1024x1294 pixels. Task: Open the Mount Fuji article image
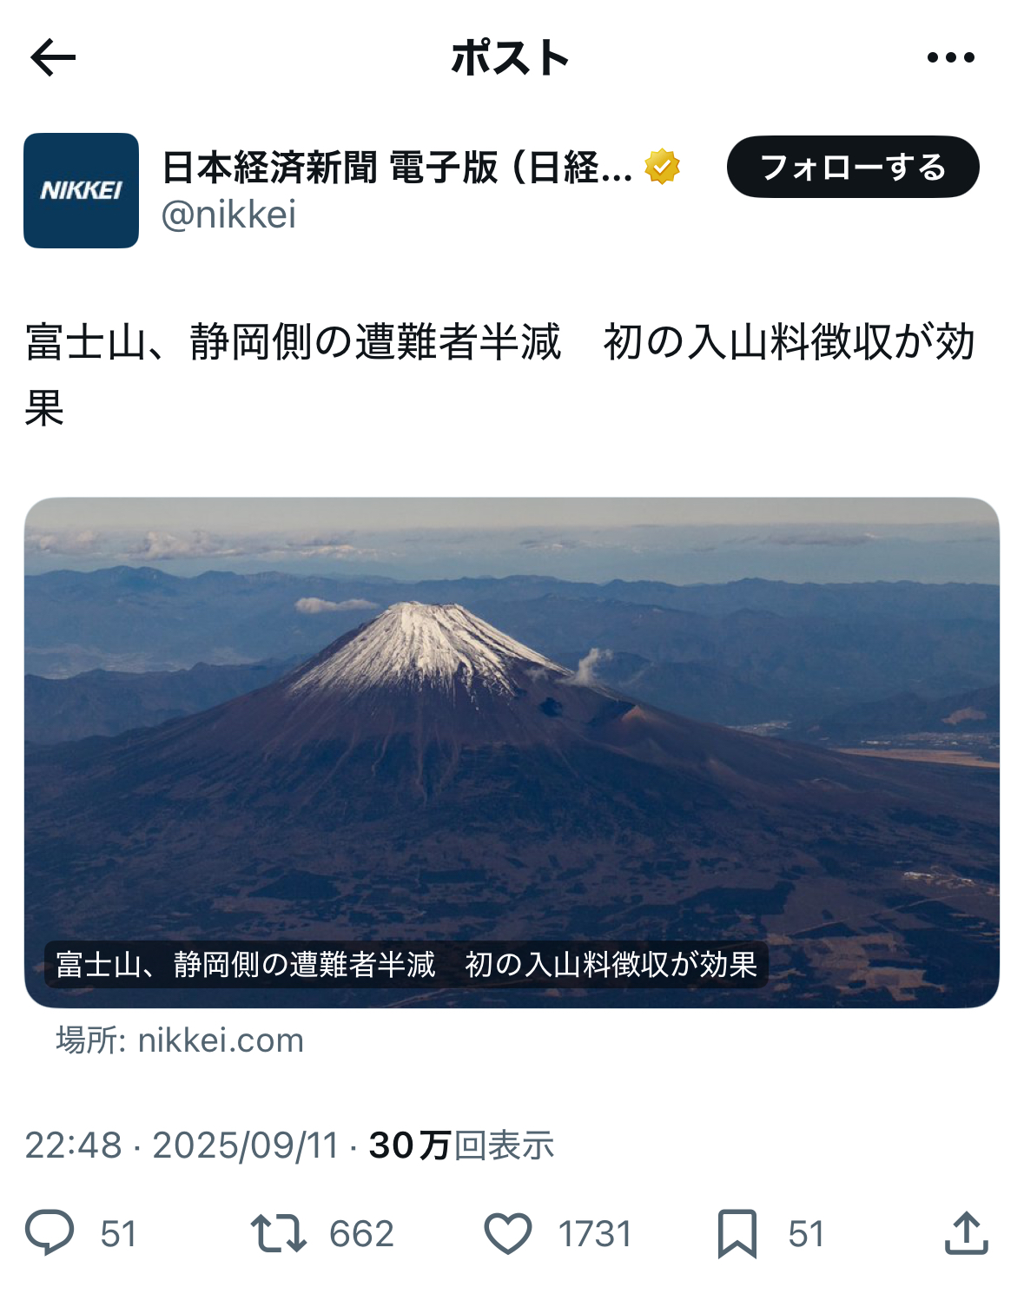(x=512, y=752)
